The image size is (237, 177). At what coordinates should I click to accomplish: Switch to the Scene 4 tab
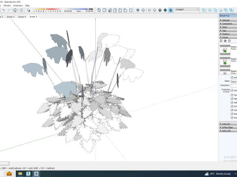(22, 17)
